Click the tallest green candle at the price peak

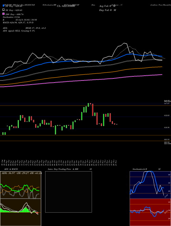click(x=88, y=105)
